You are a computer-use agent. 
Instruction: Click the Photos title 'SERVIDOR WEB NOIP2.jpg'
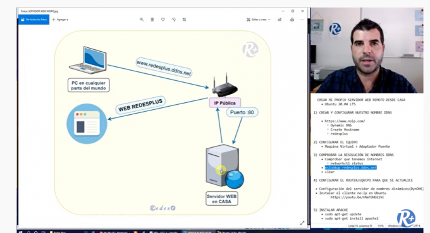(x=39, y=11)
